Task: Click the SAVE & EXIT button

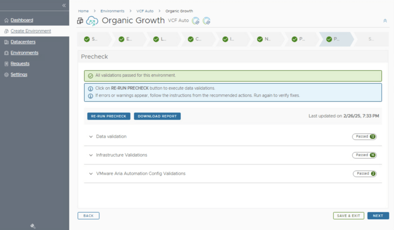Action: (348, 216)
